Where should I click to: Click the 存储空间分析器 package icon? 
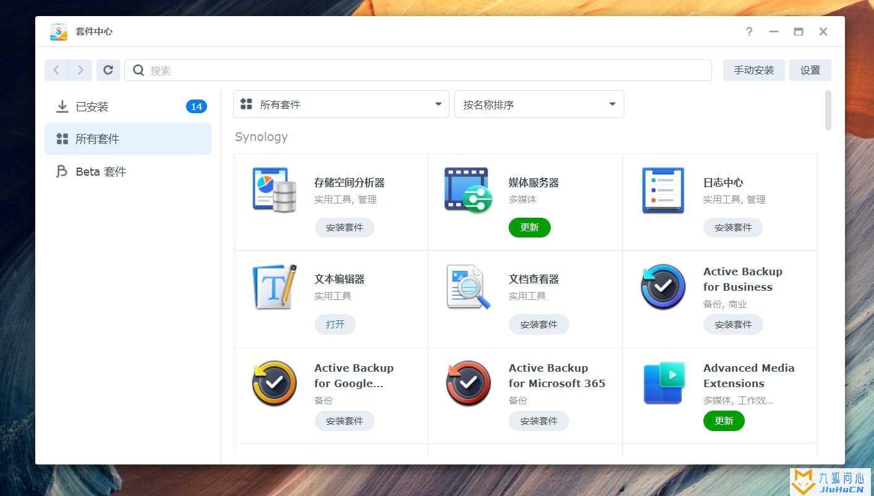coord(274,190)
